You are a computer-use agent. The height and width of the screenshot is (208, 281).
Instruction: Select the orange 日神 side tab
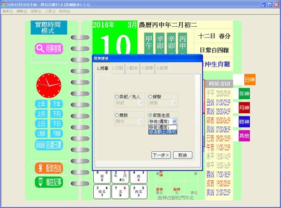pos(250,79)
